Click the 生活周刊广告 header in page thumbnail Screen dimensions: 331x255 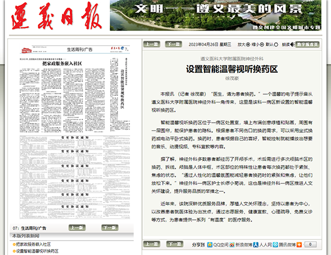79,49
